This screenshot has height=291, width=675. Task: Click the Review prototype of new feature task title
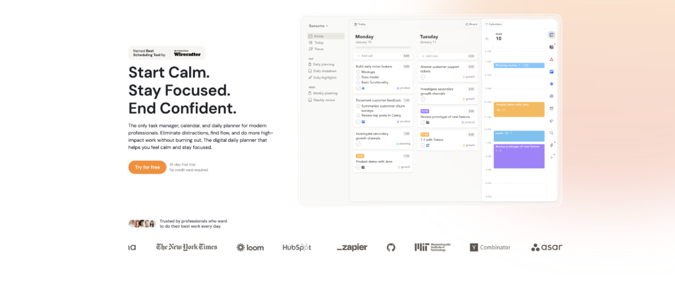click(445, 117)
